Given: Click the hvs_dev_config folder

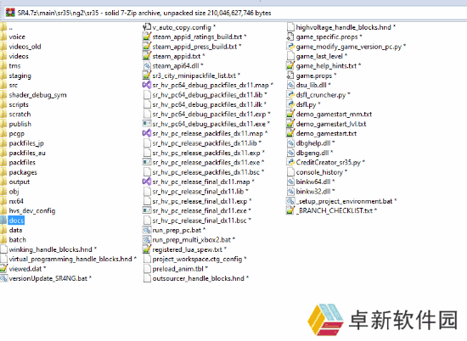Looking at the screenshot, I should [x=28, y=210].
